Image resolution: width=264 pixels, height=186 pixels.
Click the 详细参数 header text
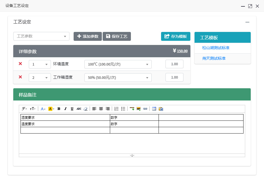pyautogui.click(x=28, y=51)
